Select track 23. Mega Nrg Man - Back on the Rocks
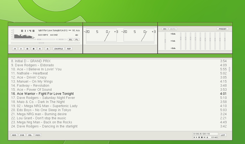245x144 pixels. (x=119, y=122)
